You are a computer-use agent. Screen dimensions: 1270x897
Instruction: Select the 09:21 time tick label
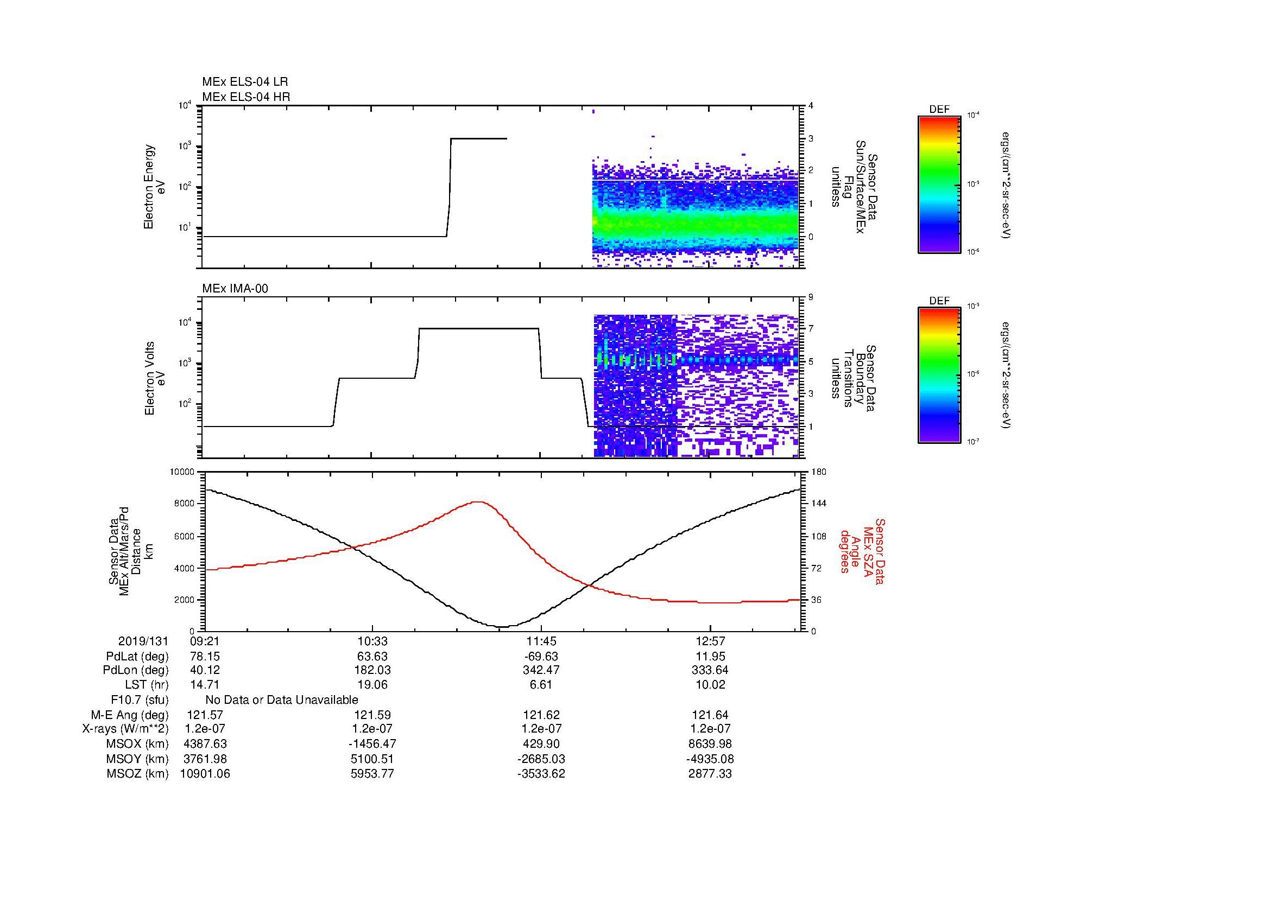tap(205, 641)
